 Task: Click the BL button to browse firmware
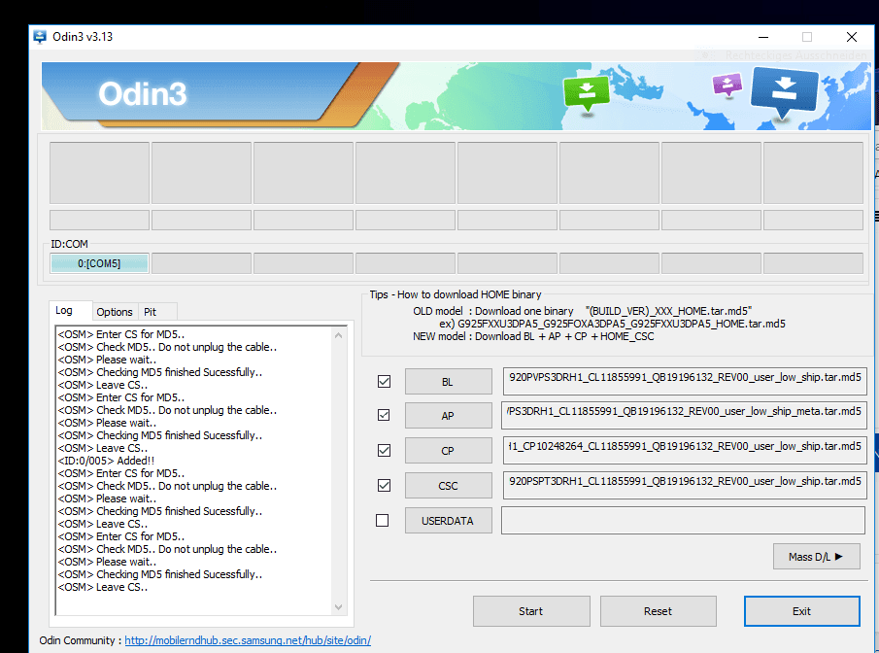tap(449, 382)
